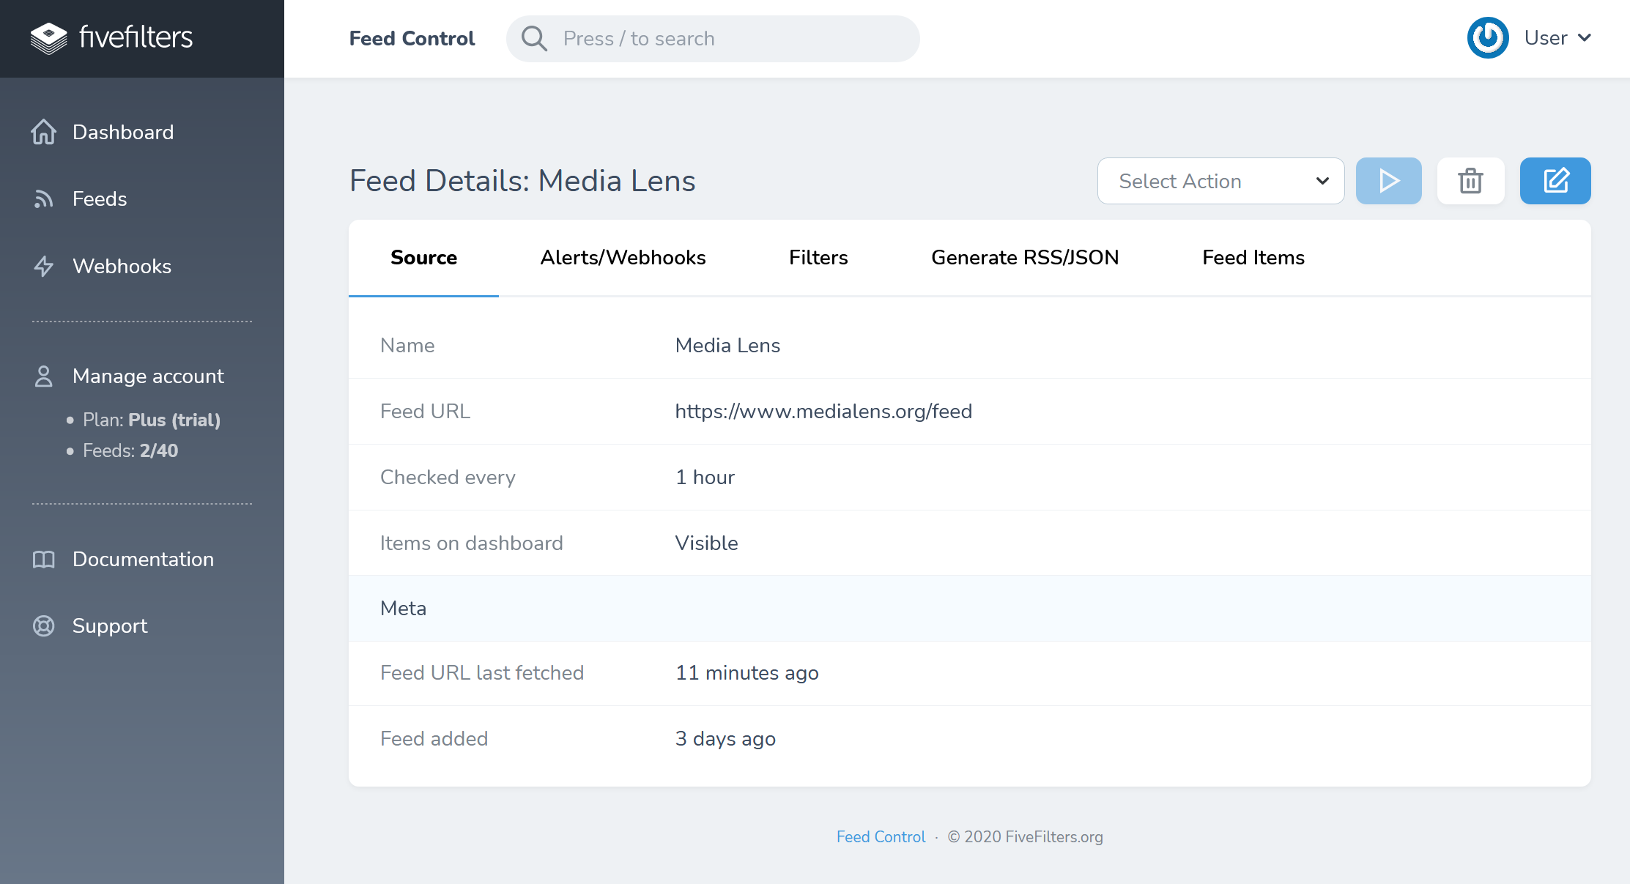Click the Support lifebuoy icon

pos(44,626)
